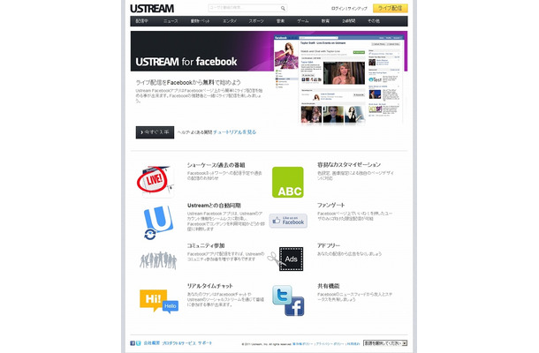The image size is (539, 353).
Task: Select その他 in the navigation bar
Action: click(x=374, y=21)
